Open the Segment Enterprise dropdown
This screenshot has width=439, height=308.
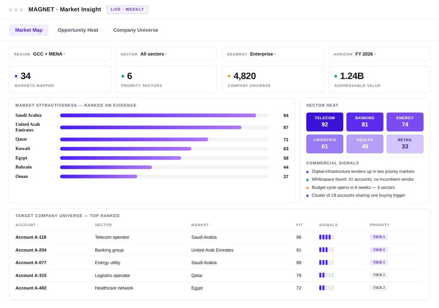click(273, 54)
